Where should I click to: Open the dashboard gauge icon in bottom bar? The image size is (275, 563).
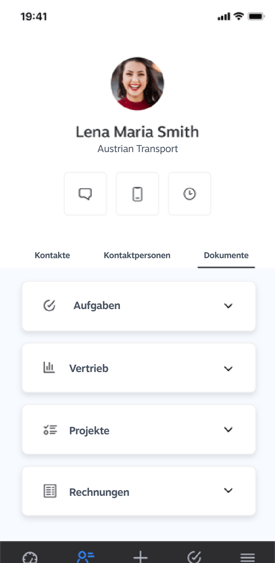click(x=30, y=557)
